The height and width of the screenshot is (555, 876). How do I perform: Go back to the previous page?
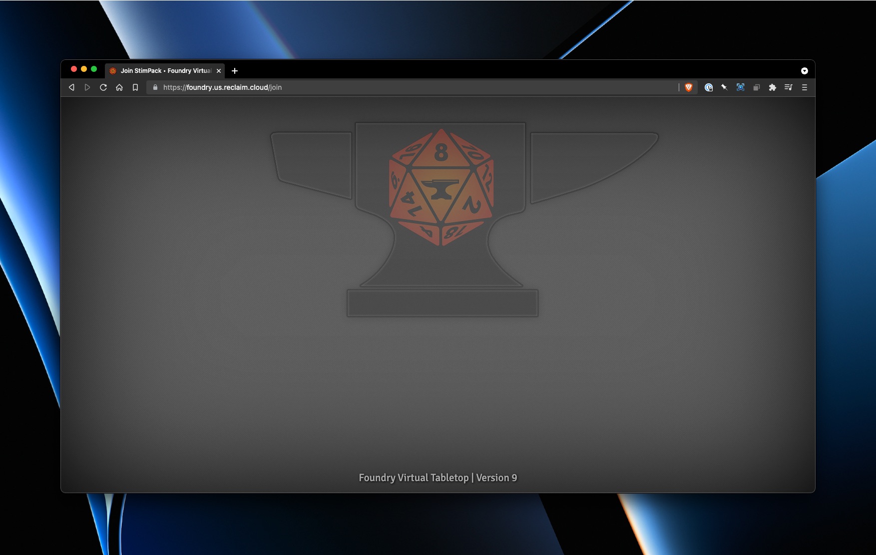point(71,87)
